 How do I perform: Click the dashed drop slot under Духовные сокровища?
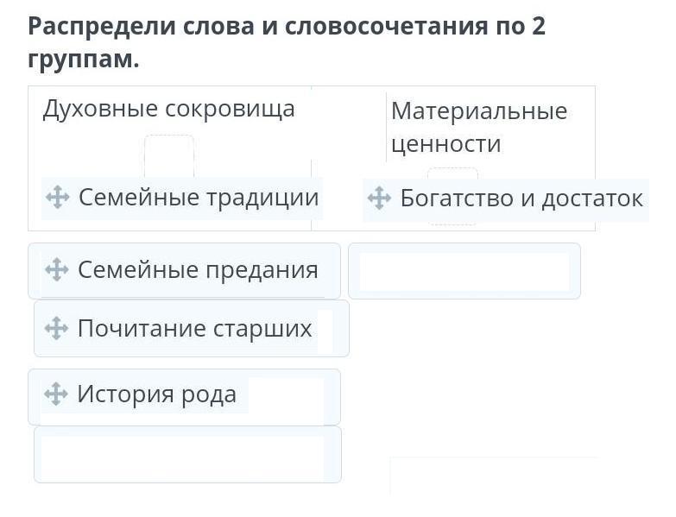coord(169,155)
